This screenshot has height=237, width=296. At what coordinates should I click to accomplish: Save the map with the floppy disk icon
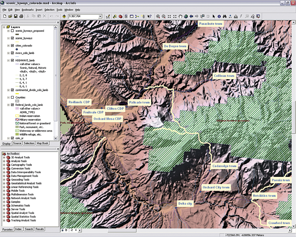[x=16, y=16]
